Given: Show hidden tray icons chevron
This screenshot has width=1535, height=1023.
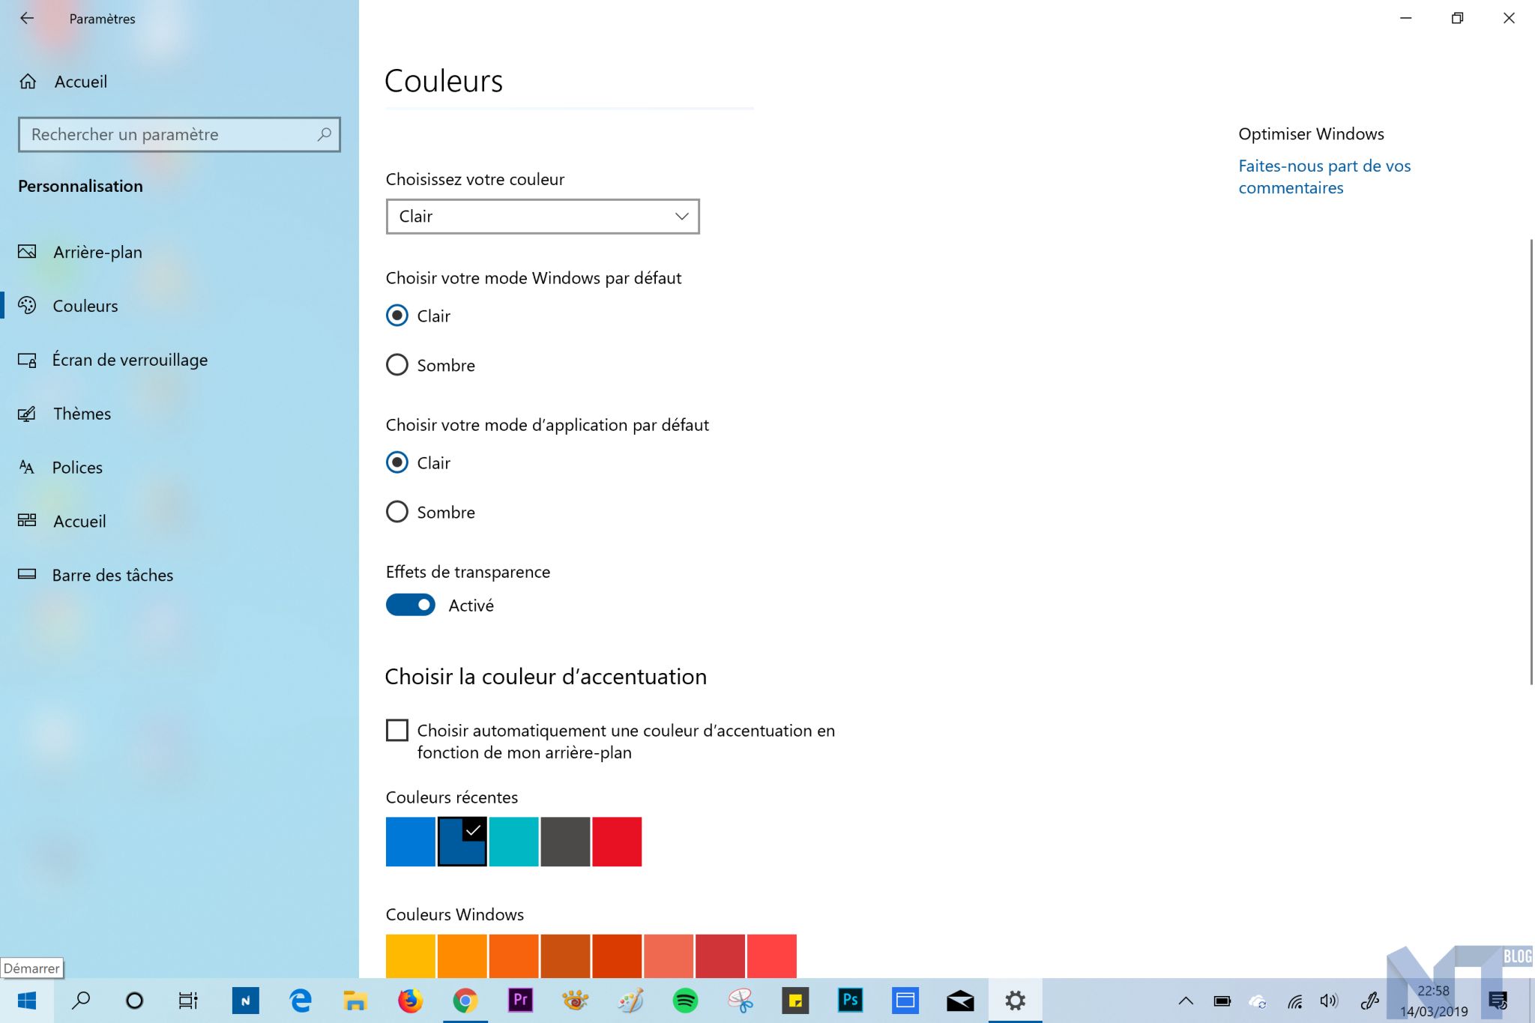Looking at the screenshot, I should [x=1186, y=1001].
